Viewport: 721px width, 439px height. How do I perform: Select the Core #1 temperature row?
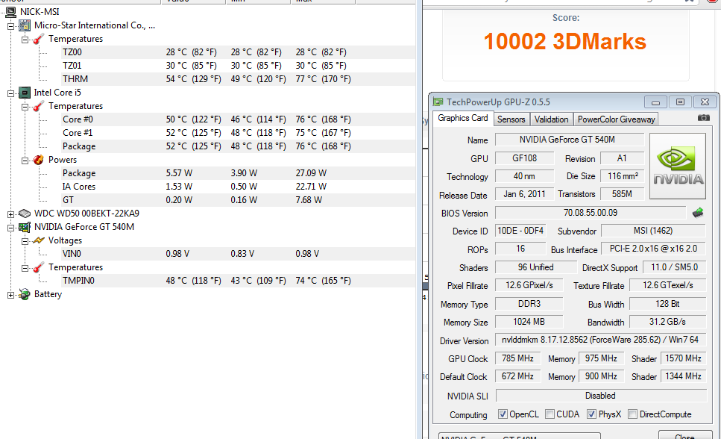click(x=238, y=133)
